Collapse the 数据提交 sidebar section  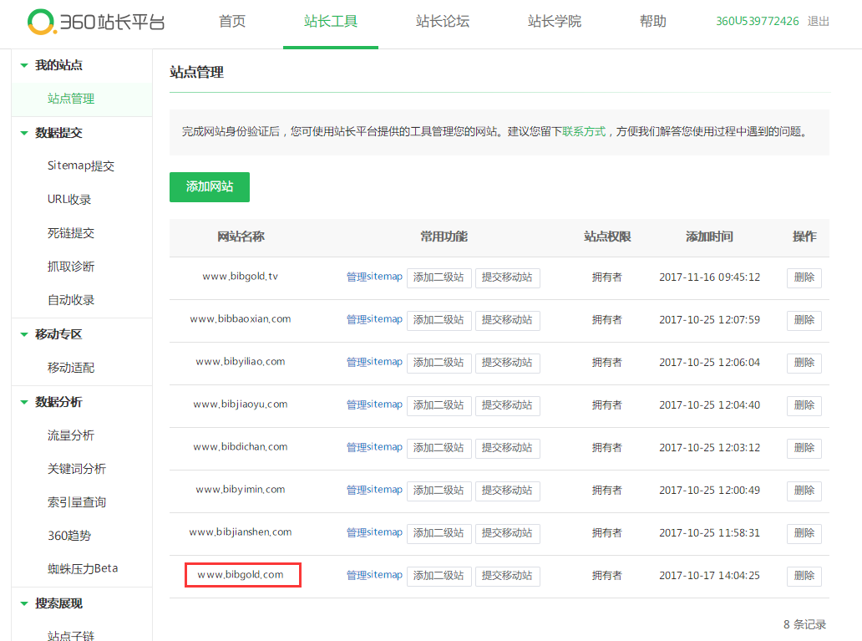pyautogui.click(x=23, y=132)
